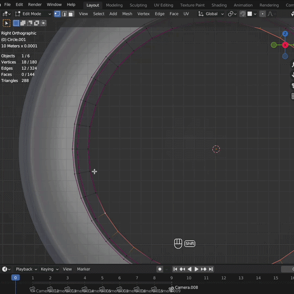Open the timeline editor type menu
Viewport: 294px width, 294px height.
click(6, 269)
